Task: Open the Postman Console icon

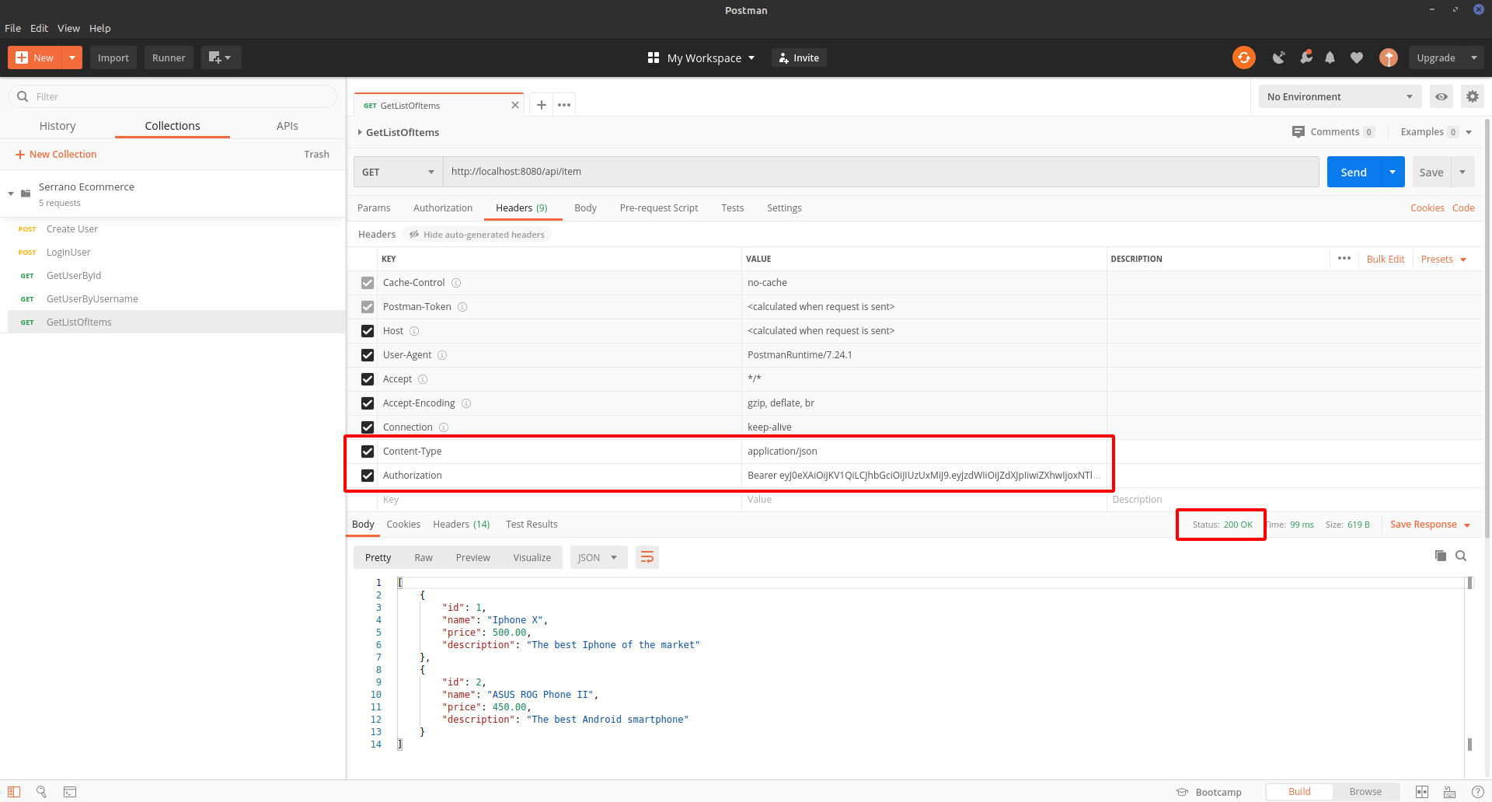Action: click(x=70, y=792)
